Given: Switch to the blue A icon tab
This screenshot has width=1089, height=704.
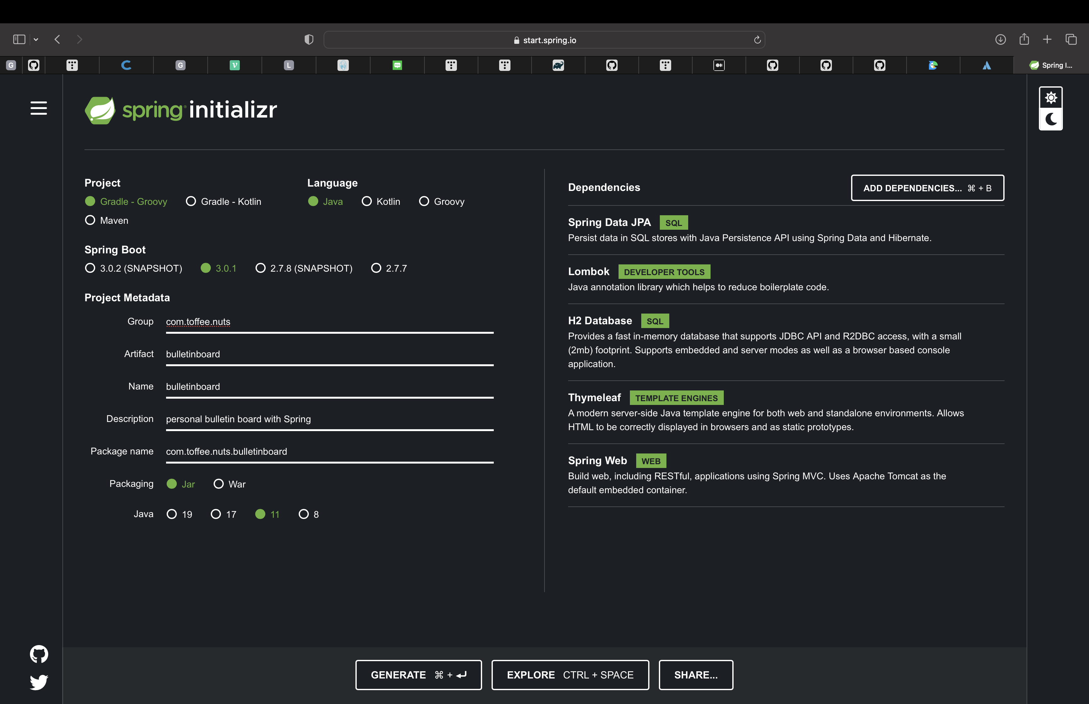Looking at the screenshot, I should tap(987, 65).
